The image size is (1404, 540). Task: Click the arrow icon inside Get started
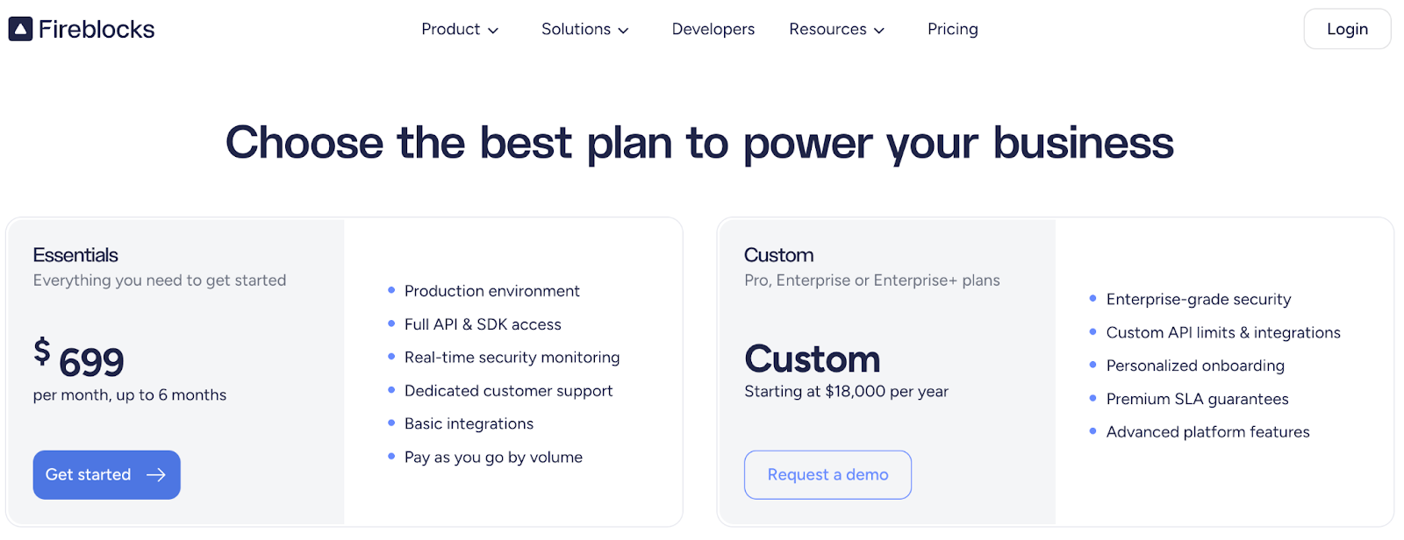(156, 474)
